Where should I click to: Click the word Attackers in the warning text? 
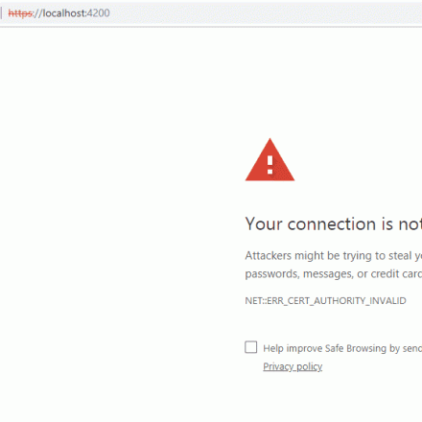[269, 255]
